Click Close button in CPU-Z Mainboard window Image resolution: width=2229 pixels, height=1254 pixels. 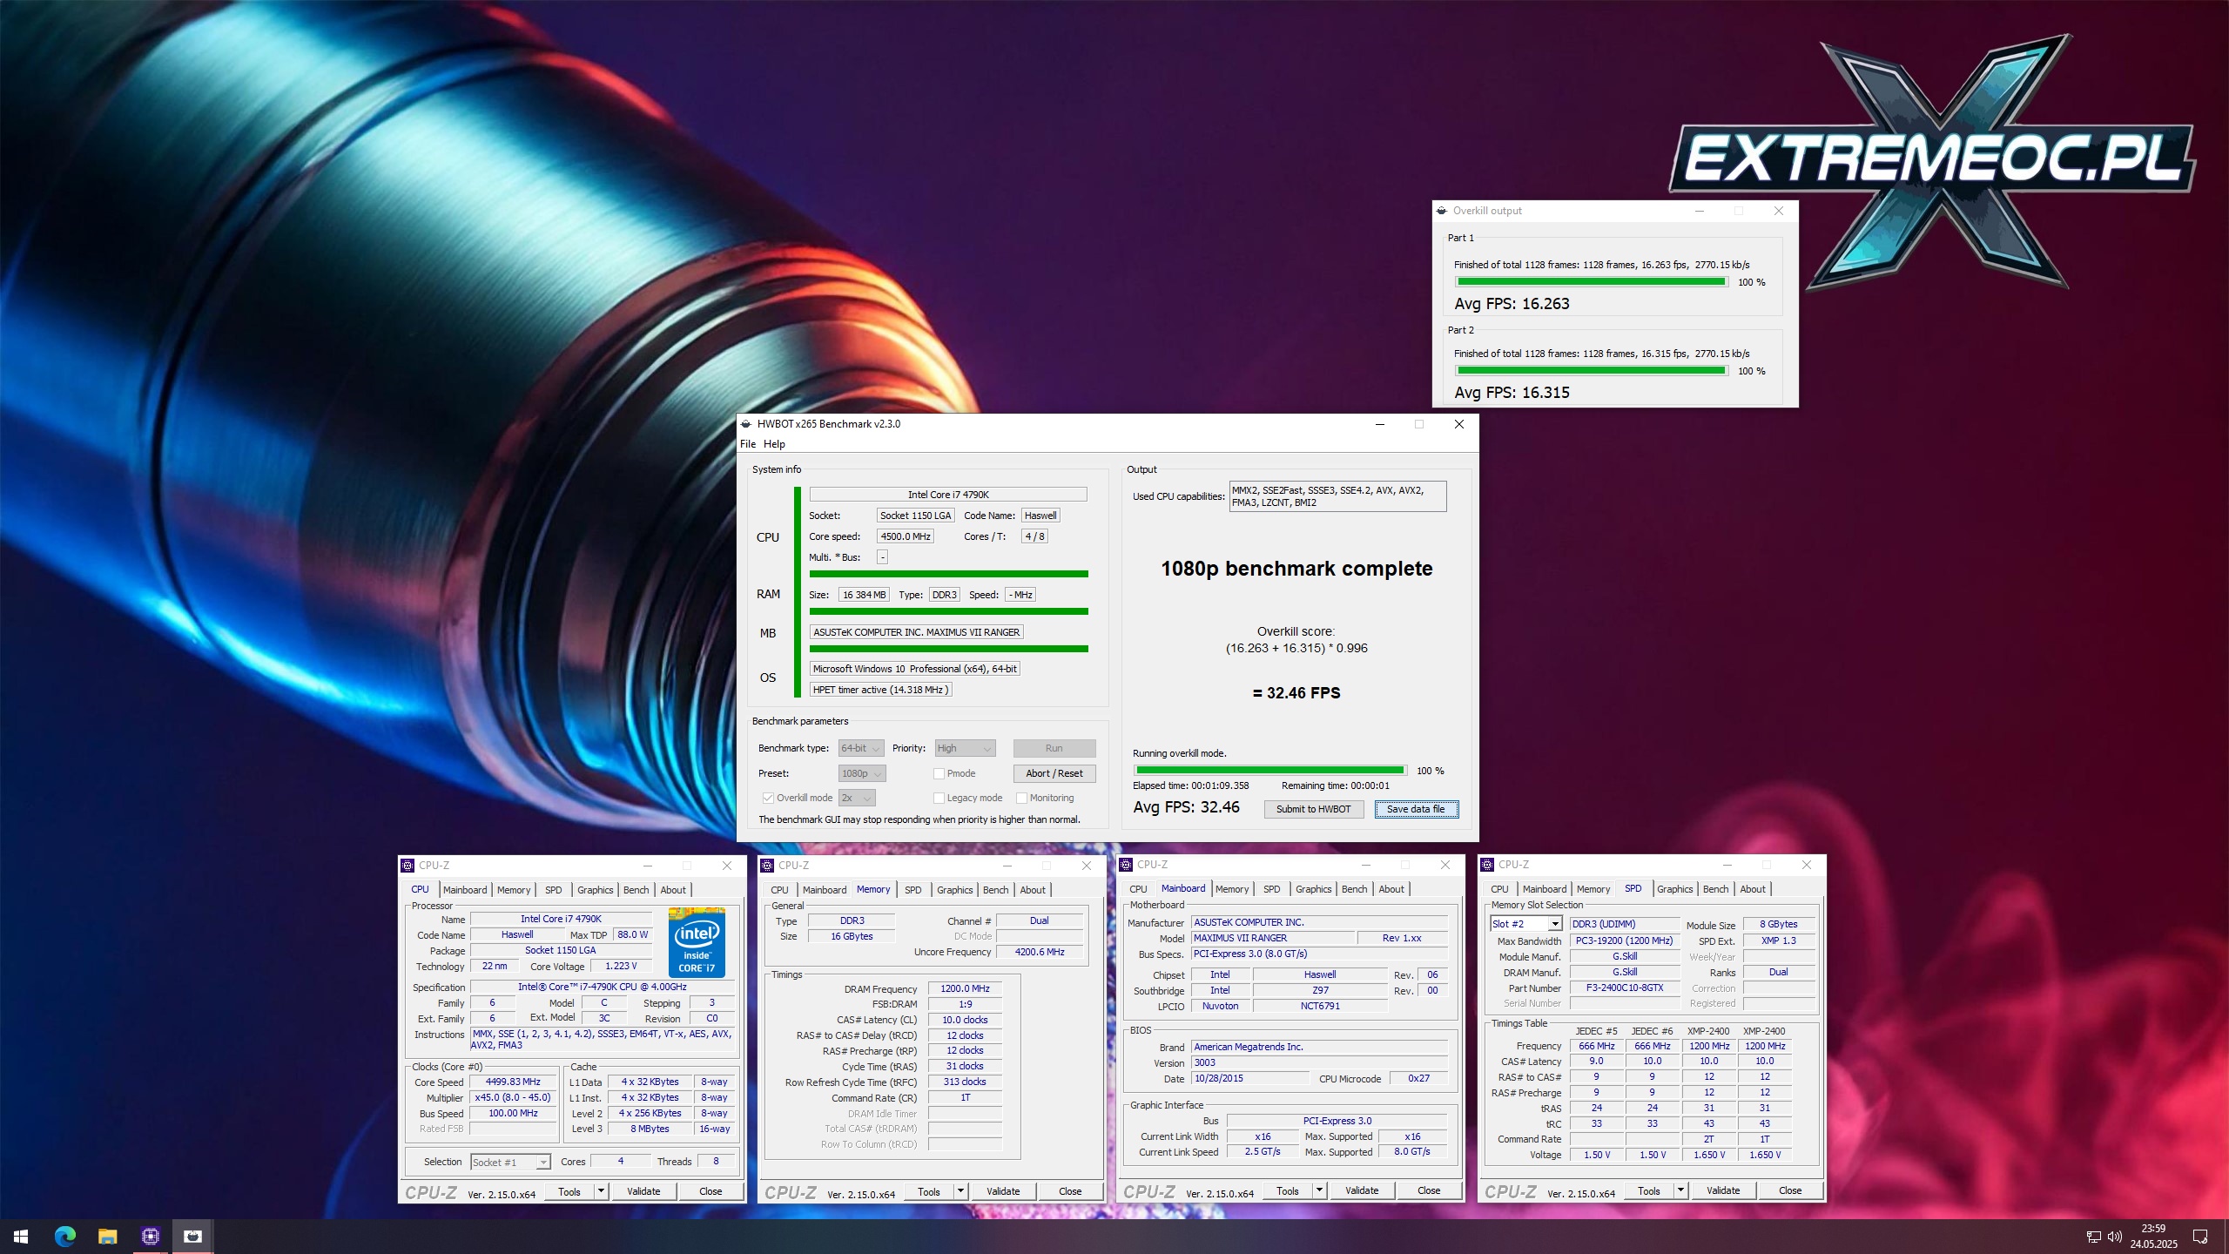click(1428, 1190)
